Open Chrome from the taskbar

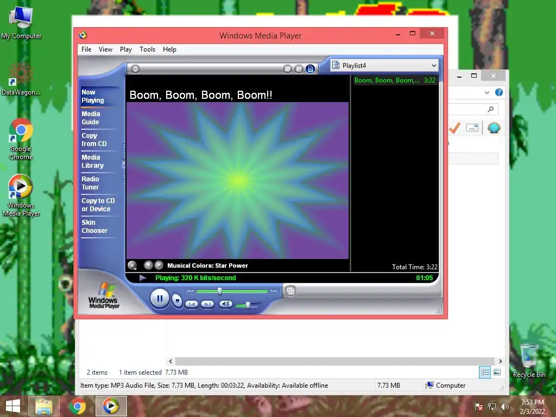pyautogui.click(x=77, y=406)
